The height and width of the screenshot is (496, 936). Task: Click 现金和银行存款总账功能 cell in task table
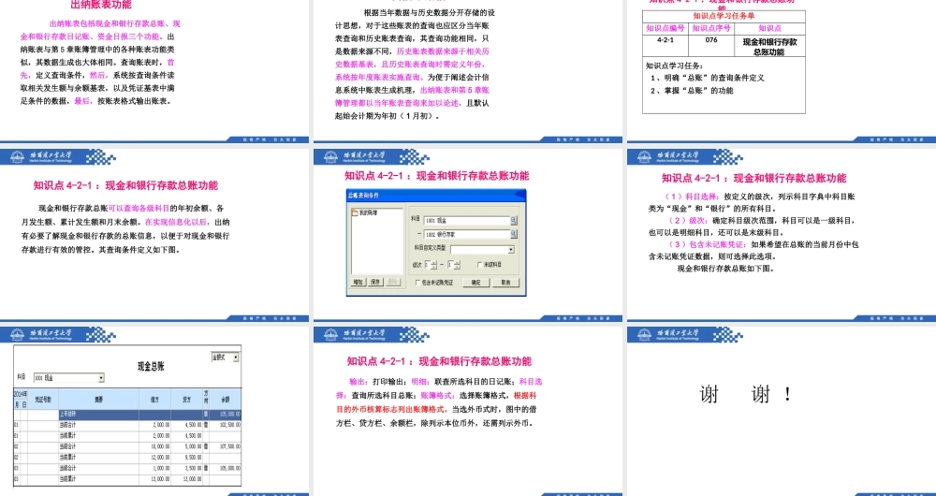point(769,47)
